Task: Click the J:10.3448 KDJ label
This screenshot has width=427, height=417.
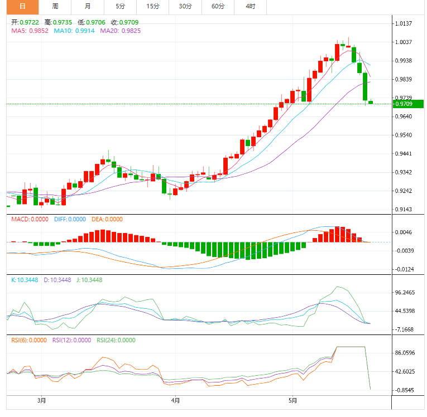Action: click(x=89, y=280)
